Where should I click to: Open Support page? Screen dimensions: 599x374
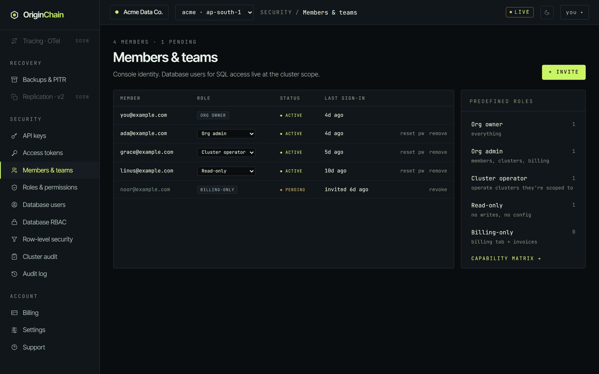click(x=50, y=347)
